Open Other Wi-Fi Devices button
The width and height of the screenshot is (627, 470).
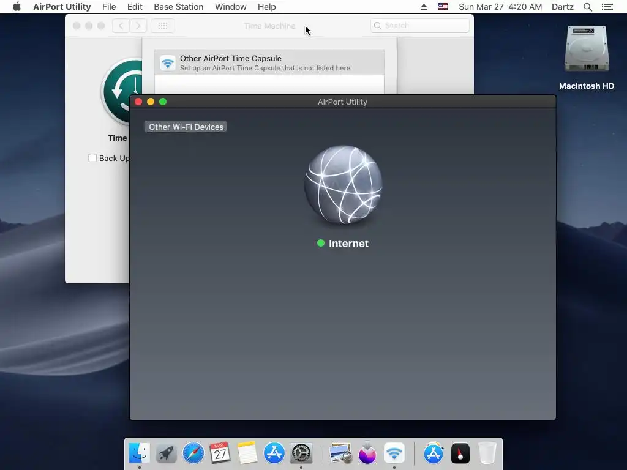click(x=186, y=127)
